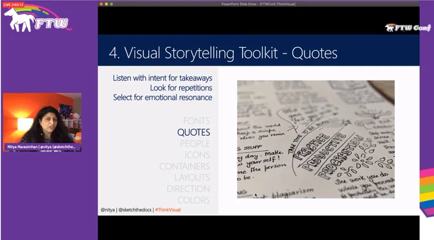Click the PowerPoint Slide Show window title
This screenshot has height=240, width=434.
pyautogui.click(x=258, y=4)
